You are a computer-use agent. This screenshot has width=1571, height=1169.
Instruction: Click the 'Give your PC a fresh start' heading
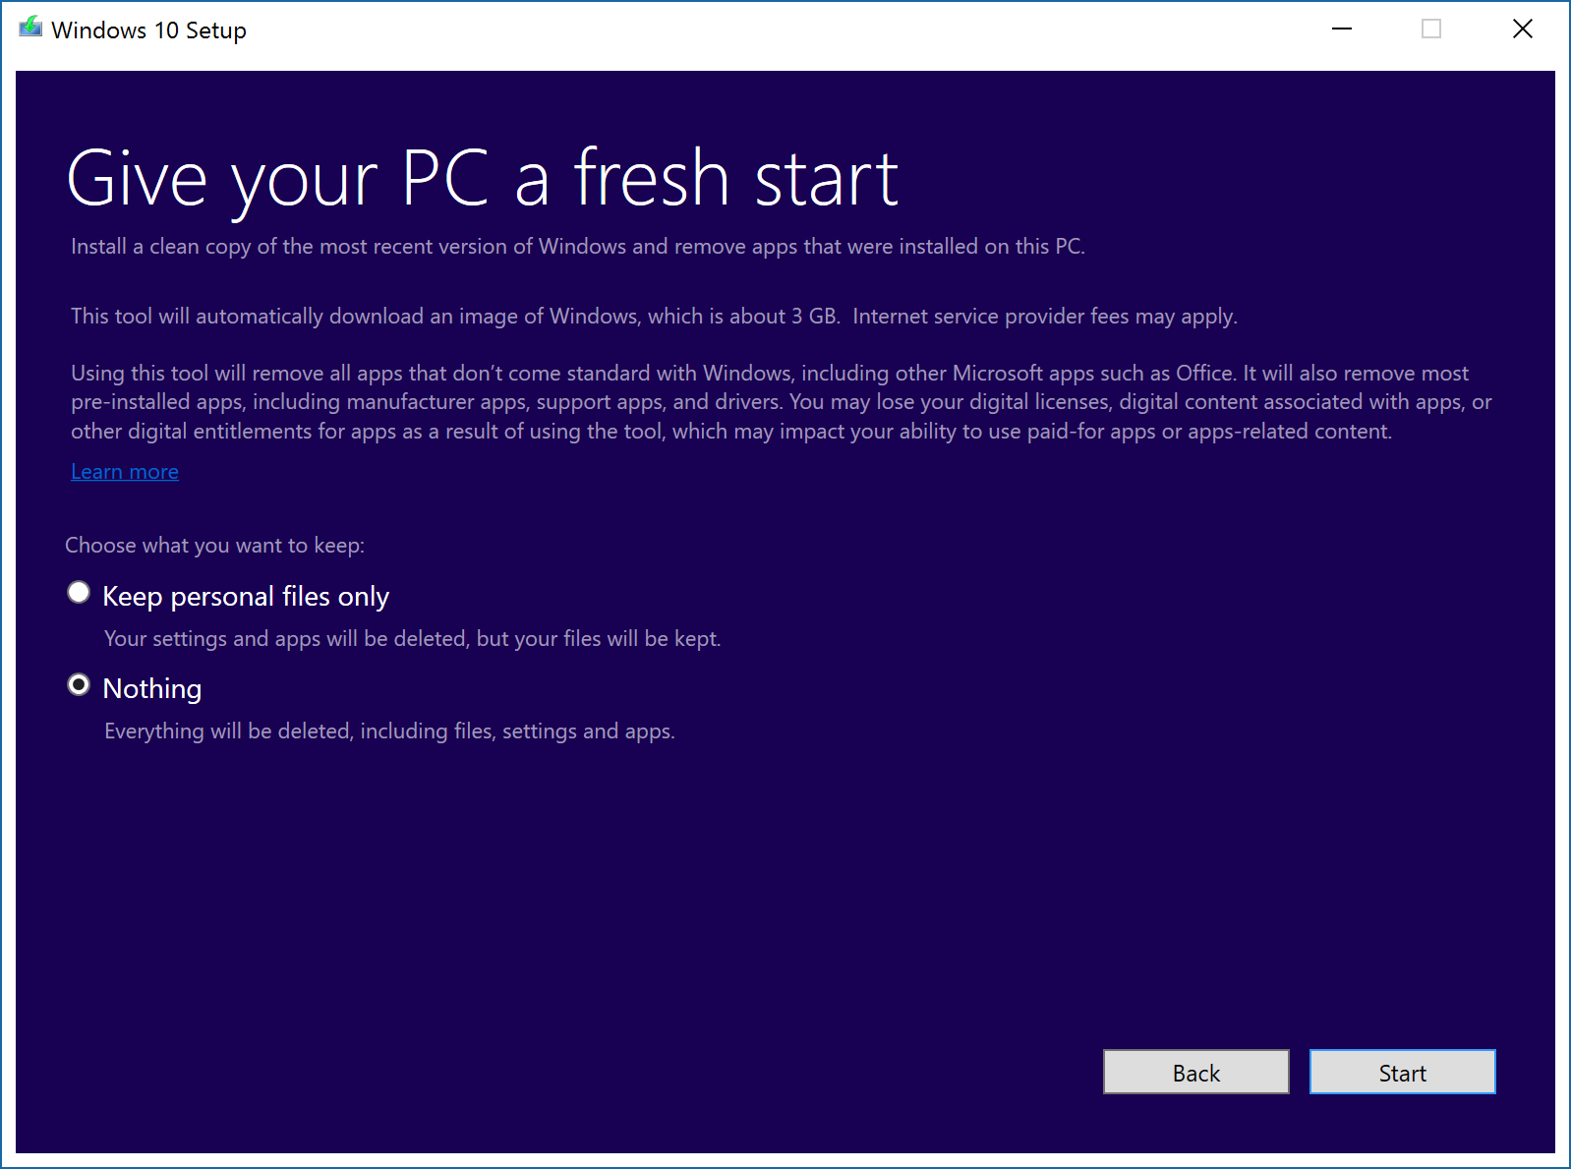[x=482, y=179]
